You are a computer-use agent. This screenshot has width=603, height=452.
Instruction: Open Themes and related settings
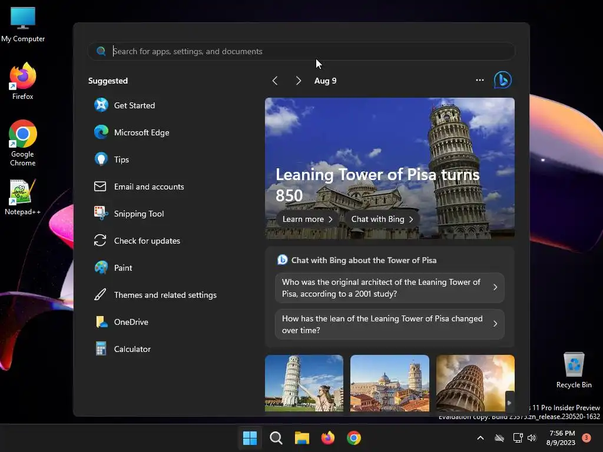pyautogui.click(x=155, y=295)
